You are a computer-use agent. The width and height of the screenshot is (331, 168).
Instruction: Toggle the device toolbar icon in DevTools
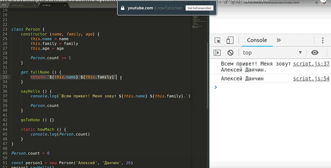tap(229, 40)
